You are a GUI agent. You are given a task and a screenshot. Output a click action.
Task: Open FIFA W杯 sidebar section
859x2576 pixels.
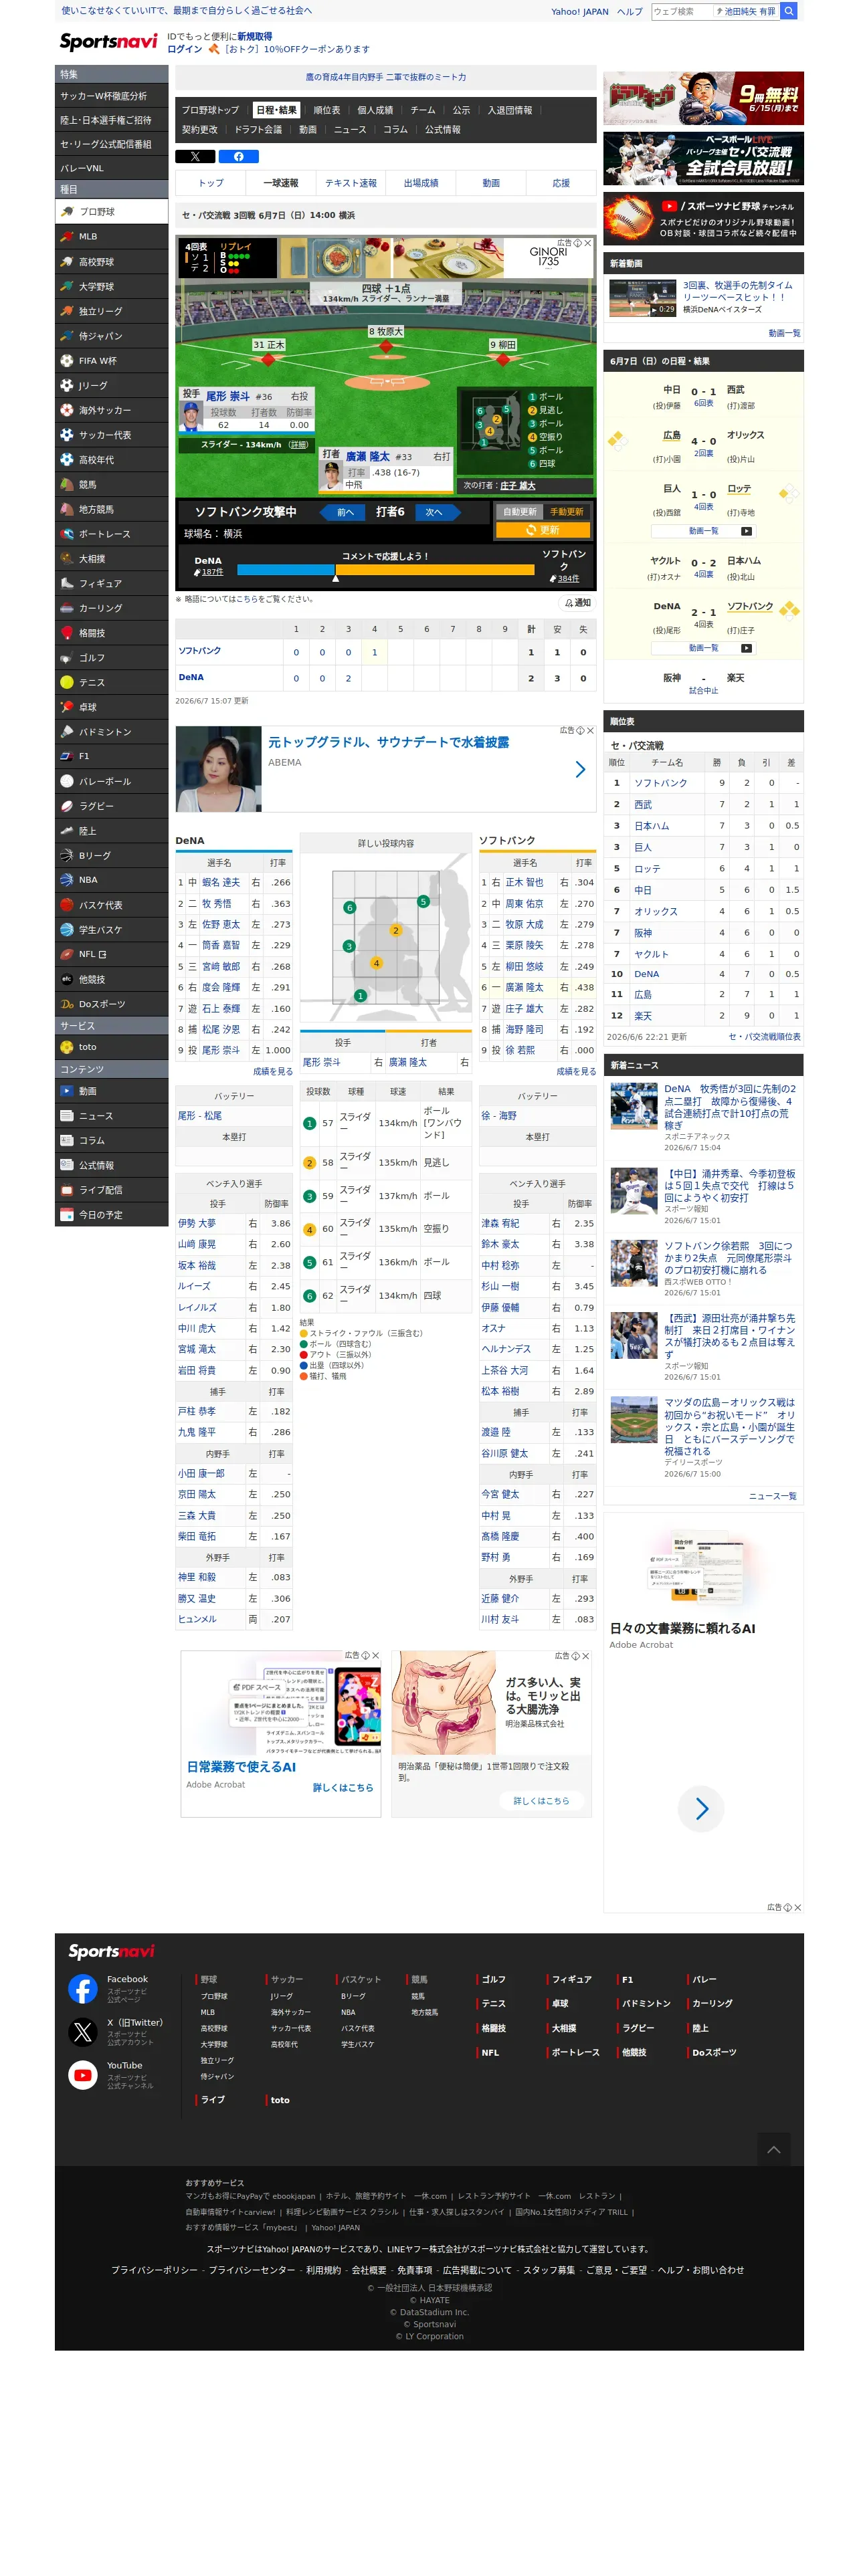111,361
